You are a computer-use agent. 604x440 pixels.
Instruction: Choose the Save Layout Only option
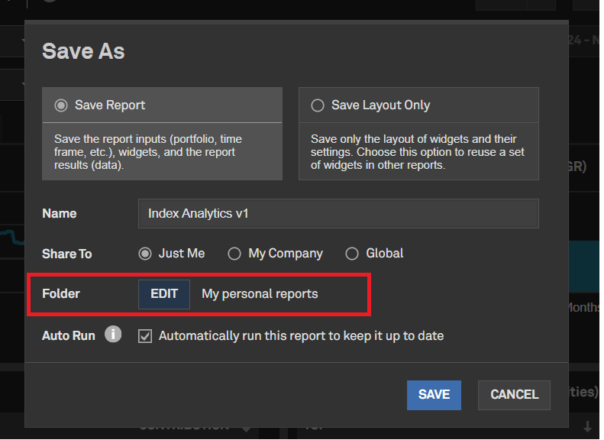pyautogui.click(x=318, y=105)
